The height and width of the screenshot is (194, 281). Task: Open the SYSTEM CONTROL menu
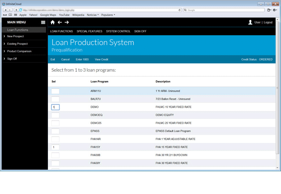(118, 31)
